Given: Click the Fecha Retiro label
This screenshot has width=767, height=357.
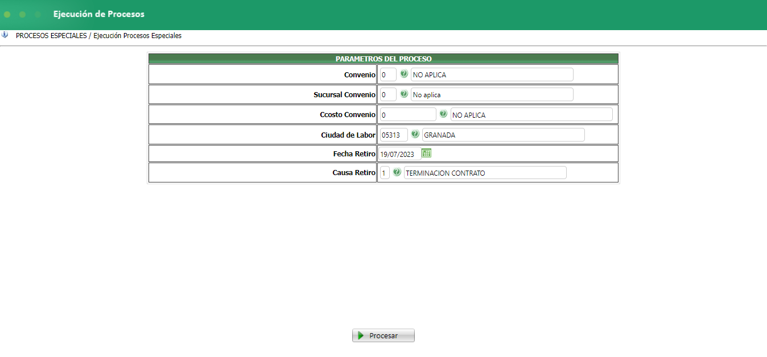Looking at the screenshot, I should [354, 153].
